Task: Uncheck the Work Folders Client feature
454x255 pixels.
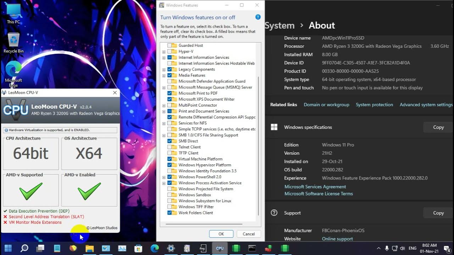Action: tap(170, 213)
